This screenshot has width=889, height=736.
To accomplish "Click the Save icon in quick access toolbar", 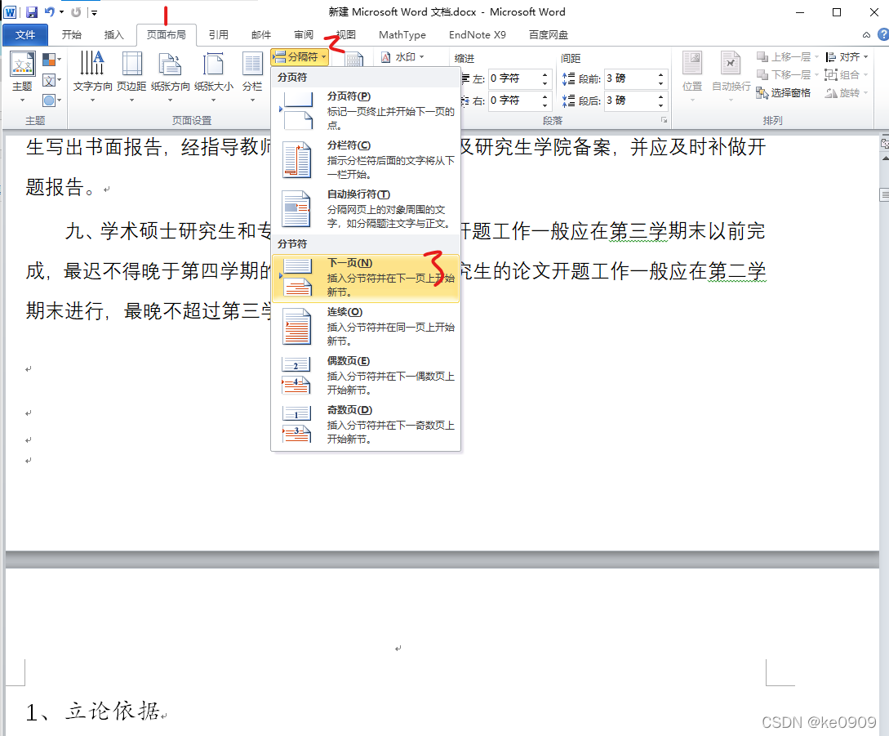I will [x=32, y=12].
